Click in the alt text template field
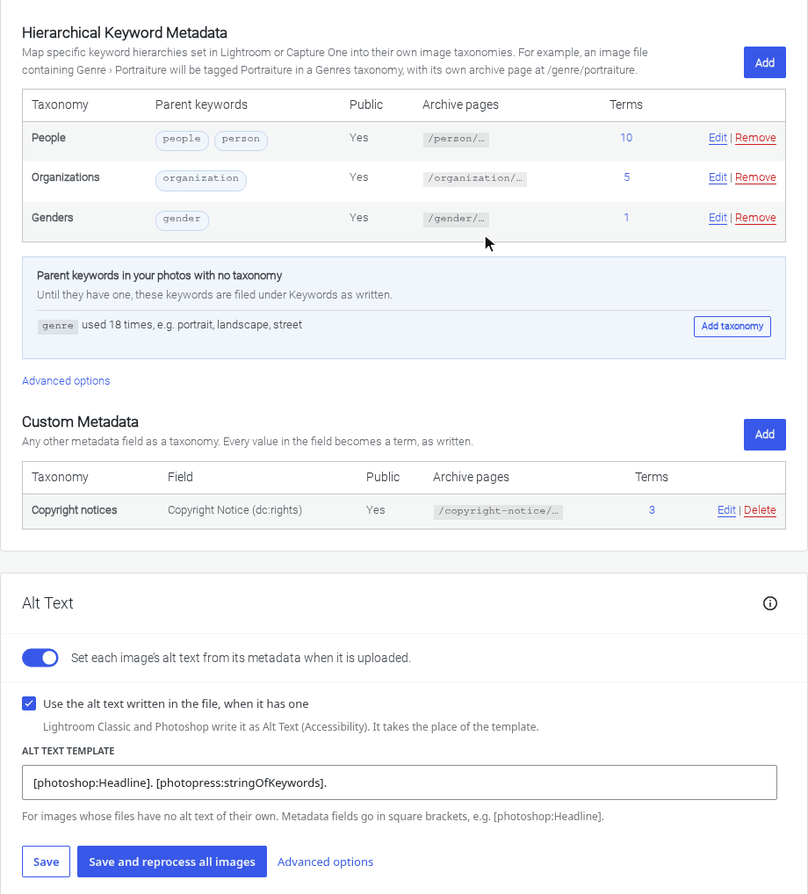Image resolution: width=808 pixels, height=894 pixels. [399, 782]
